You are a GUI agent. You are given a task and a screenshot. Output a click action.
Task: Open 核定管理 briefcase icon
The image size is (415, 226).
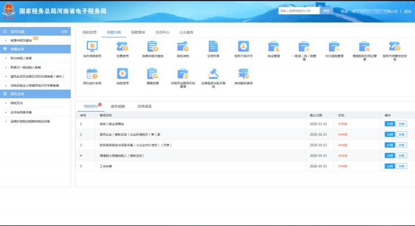click(274, 47)
